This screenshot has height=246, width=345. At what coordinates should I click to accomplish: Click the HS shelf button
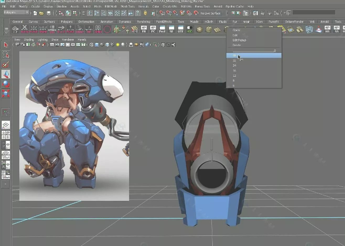(x=327, y=29)
